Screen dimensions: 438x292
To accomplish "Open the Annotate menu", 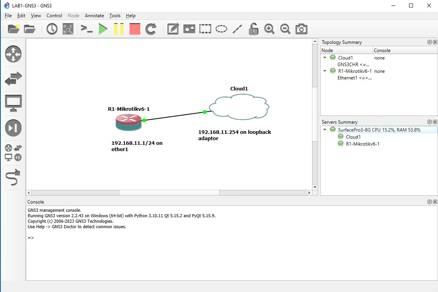I will 94,16.
